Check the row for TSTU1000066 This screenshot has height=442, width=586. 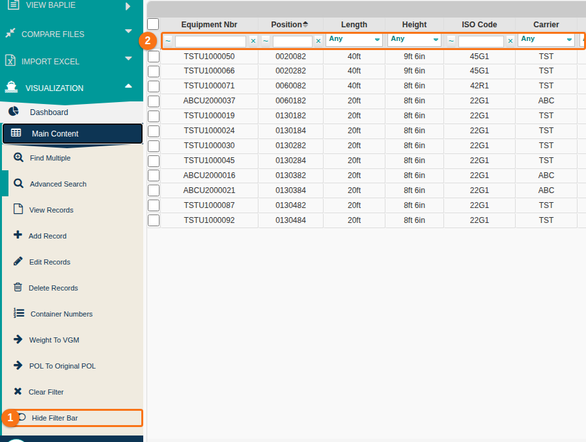coord(154,71)
